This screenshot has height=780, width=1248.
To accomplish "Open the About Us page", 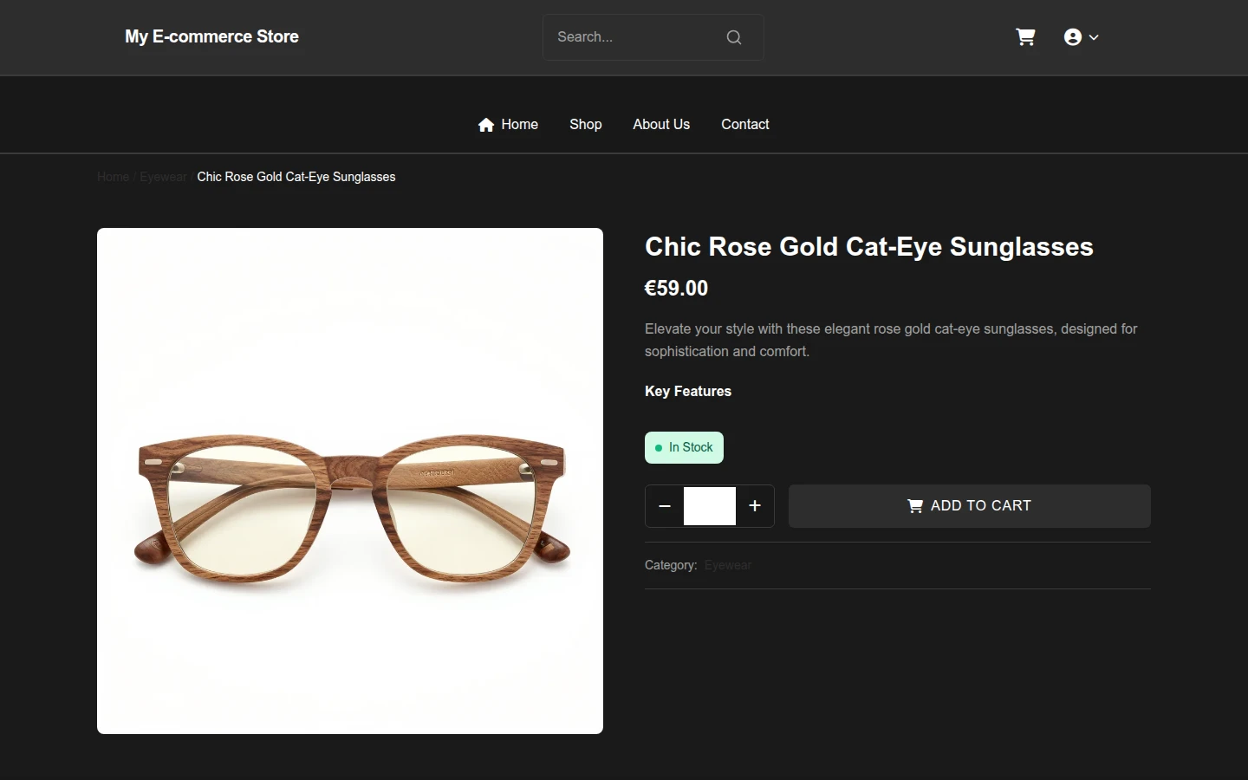I will (661, 125).
